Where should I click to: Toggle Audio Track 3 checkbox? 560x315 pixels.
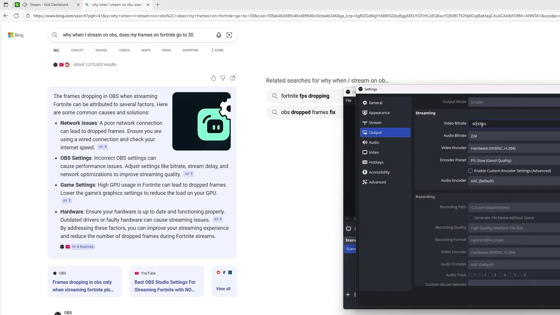coord(490,275)
